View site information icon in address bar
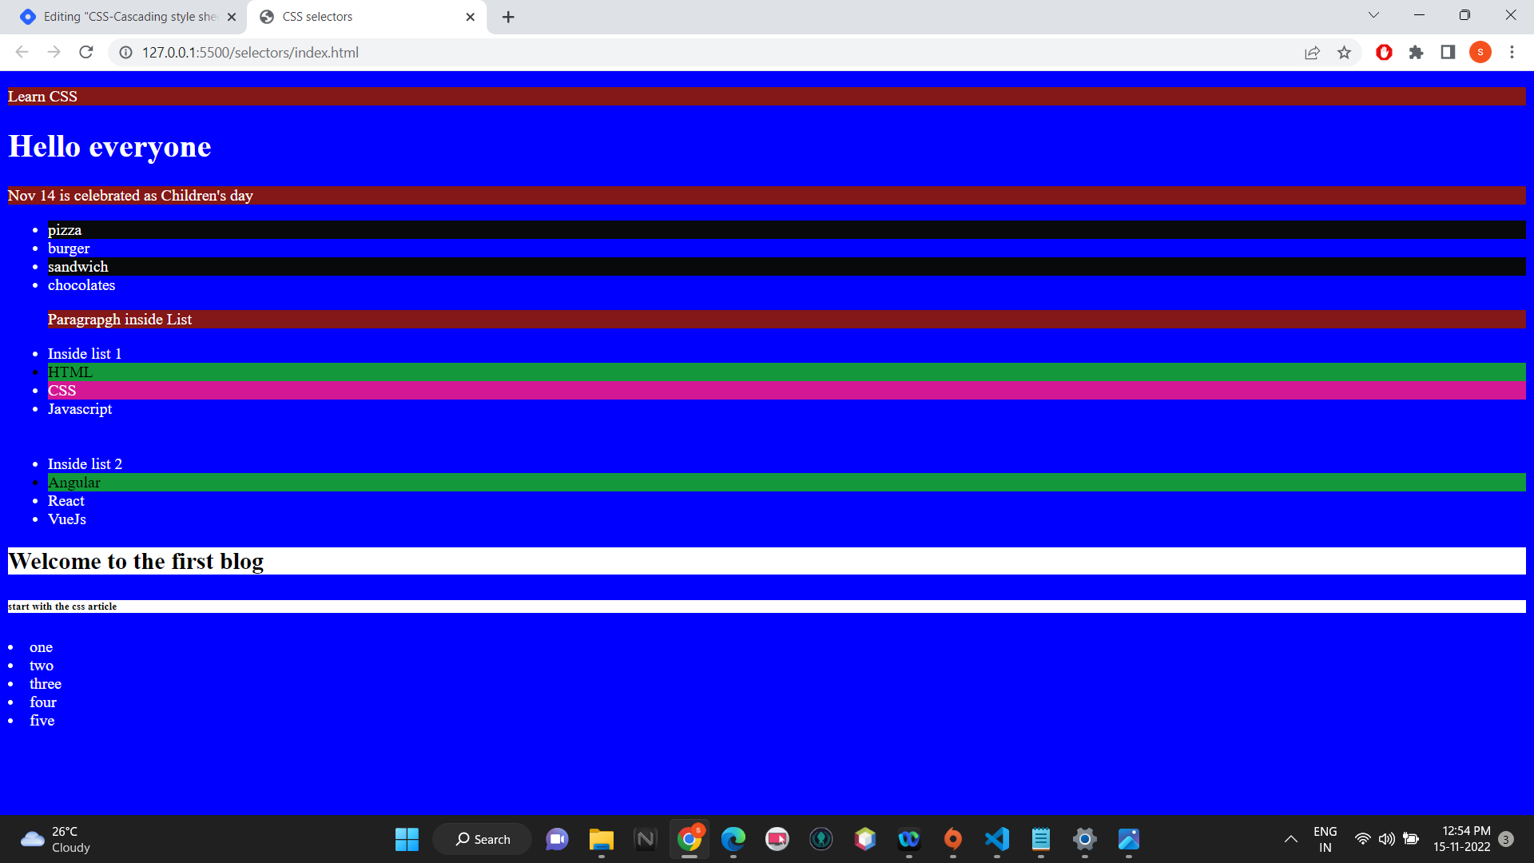The width and height of the screenshot is (1534, 863). [125, 52]
